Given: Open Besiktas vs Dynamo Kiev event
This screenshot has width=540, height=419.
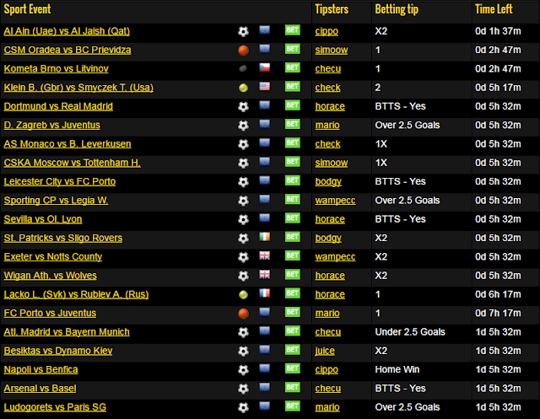Looking at the screenshot, I should coord(58,351).
